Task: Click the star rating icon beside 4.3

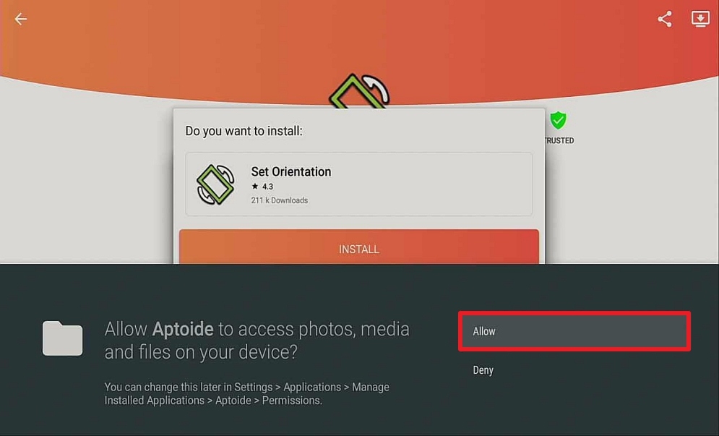Action: coord(255,187)
